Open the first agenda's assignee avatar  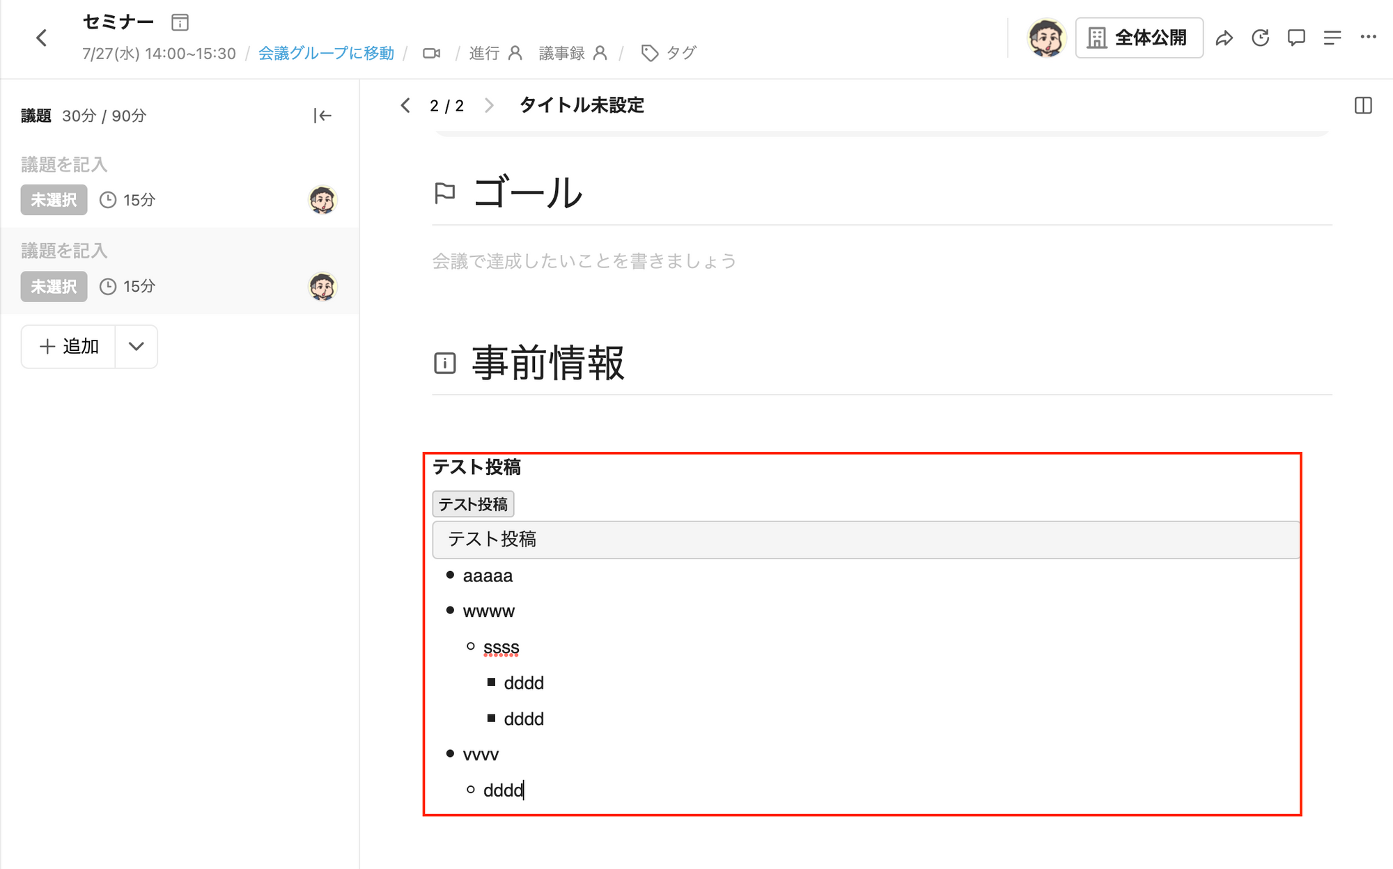tap(322, 200)
